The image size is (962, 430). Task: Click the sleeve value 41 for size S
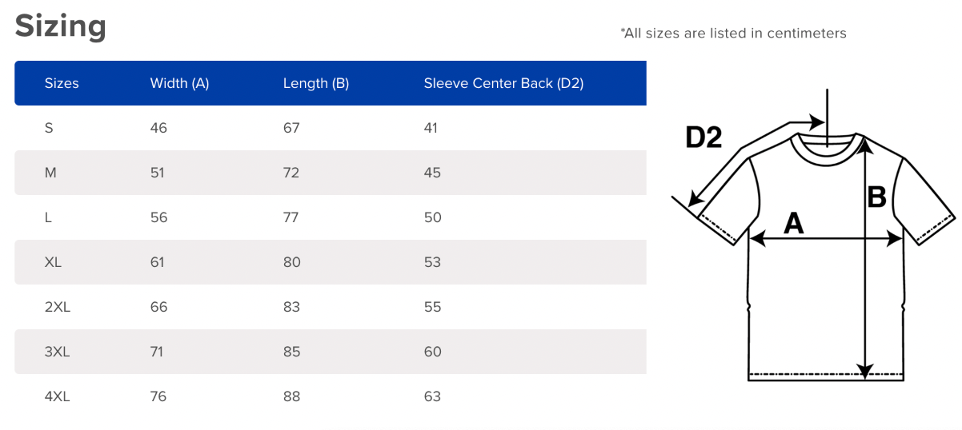[x=431, y=128]
